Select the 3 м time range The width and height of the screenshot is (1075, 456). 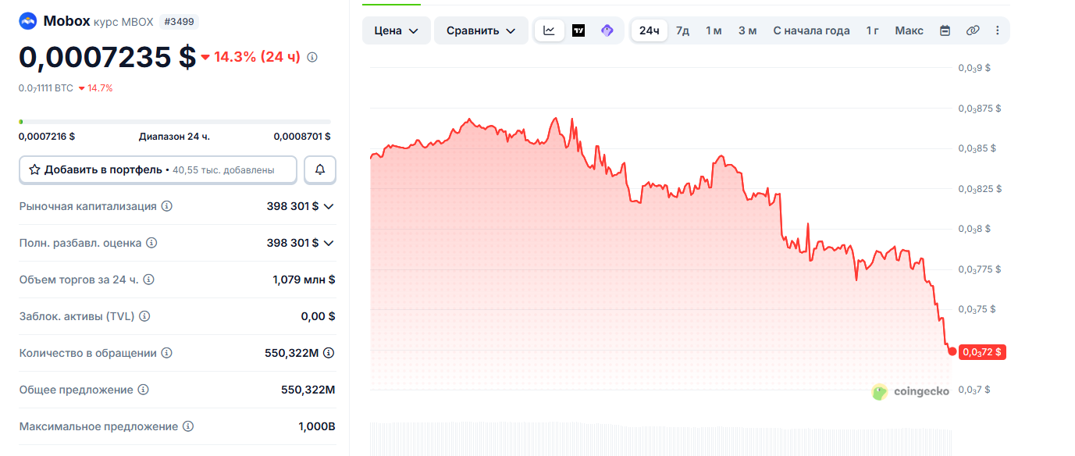[748, 30]
